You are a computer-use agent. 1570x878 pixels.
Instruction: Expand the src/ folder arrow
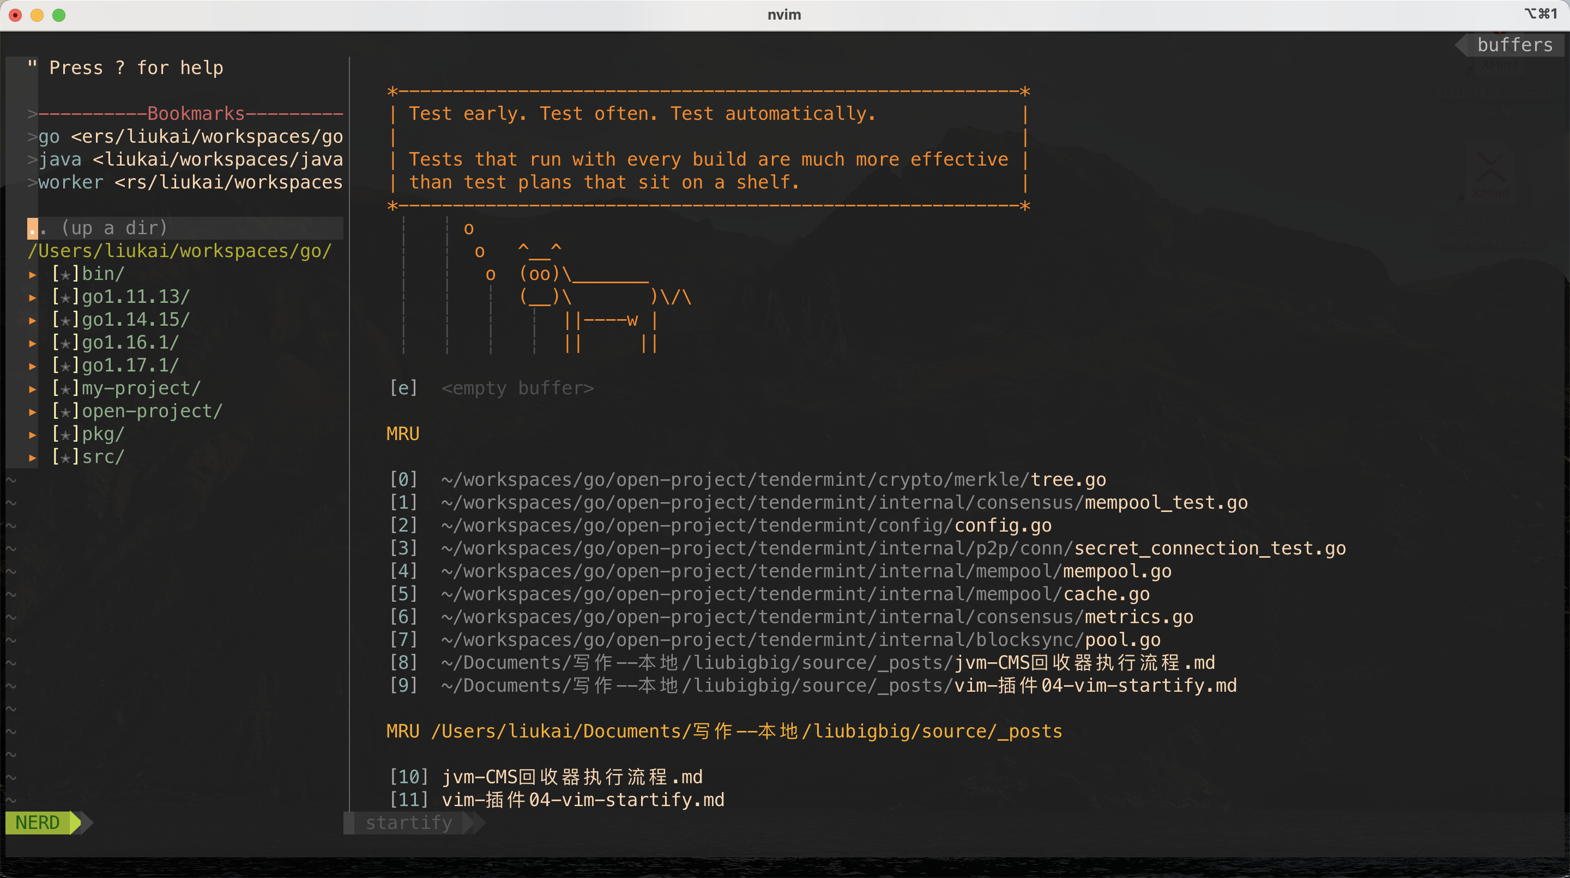coord(33,458)
